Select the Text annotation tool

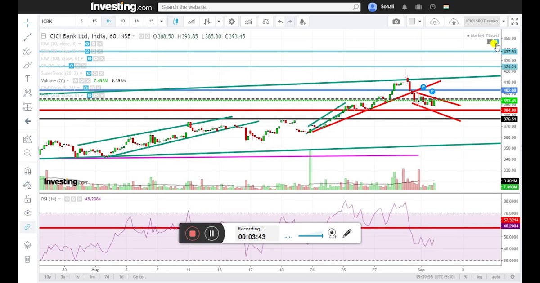click(27, 79)
